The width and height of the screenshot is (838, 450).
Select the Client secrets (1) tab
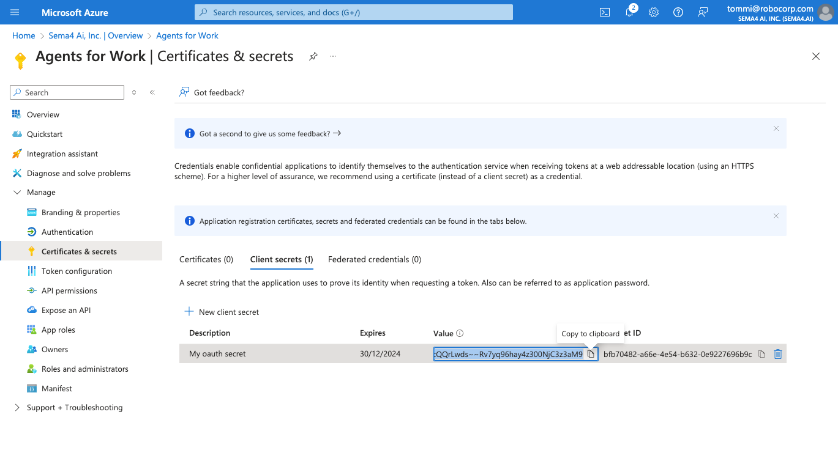tap(282, 259)
